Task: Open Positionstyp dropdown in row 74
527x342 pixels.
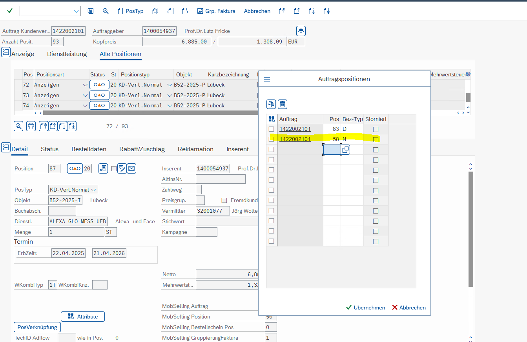Action: click(170, 105)
